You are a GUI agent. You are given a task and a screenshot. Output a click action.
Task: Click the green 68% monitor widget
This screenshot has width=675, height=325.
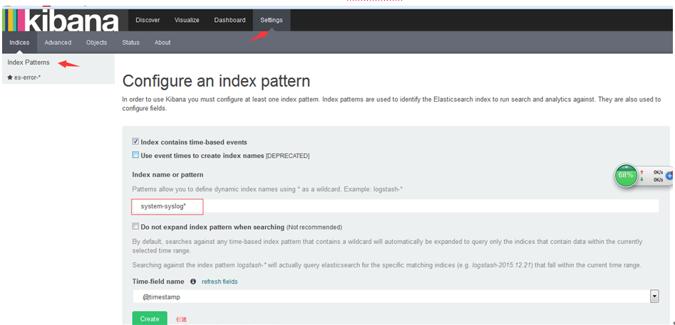click(626, 175)
